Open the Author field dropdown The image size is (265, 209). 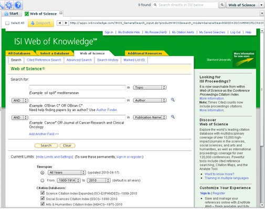tap(150, 101)
